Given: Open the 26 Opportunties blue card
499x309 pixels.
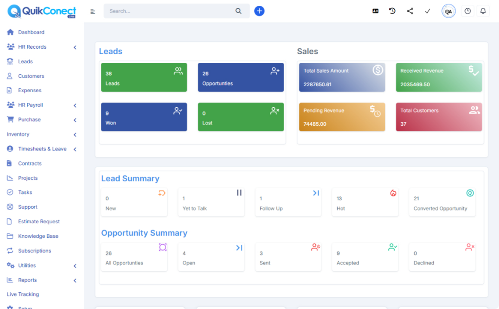Looking at the screenshot, I should pyautogui.click(x=241, y=77).
